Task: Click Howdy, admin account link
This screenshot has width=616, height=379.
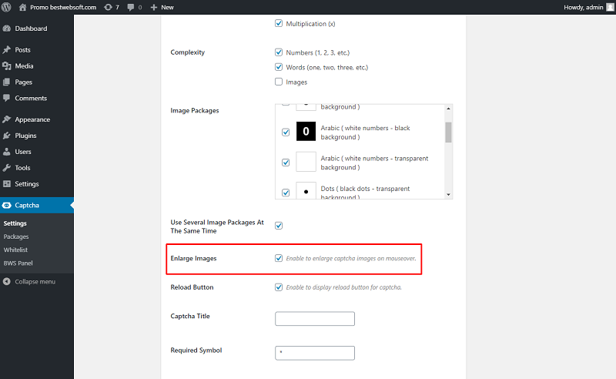Action: point(584,7)
